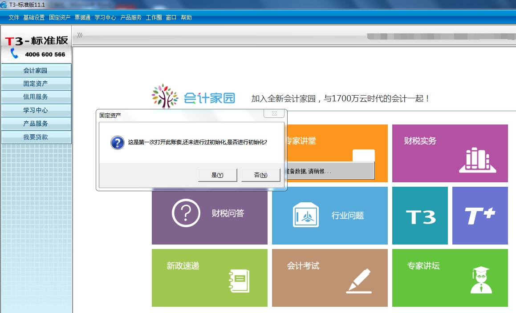Open the 帮助 menu
The height and width of the screenshot is (313, 516).
[186, 17]
